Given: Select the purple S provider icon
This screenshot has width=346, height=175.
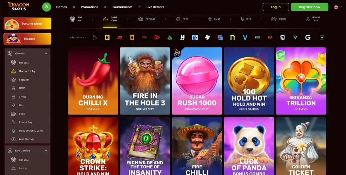Looking at the screenshot, I should [220, 38].
